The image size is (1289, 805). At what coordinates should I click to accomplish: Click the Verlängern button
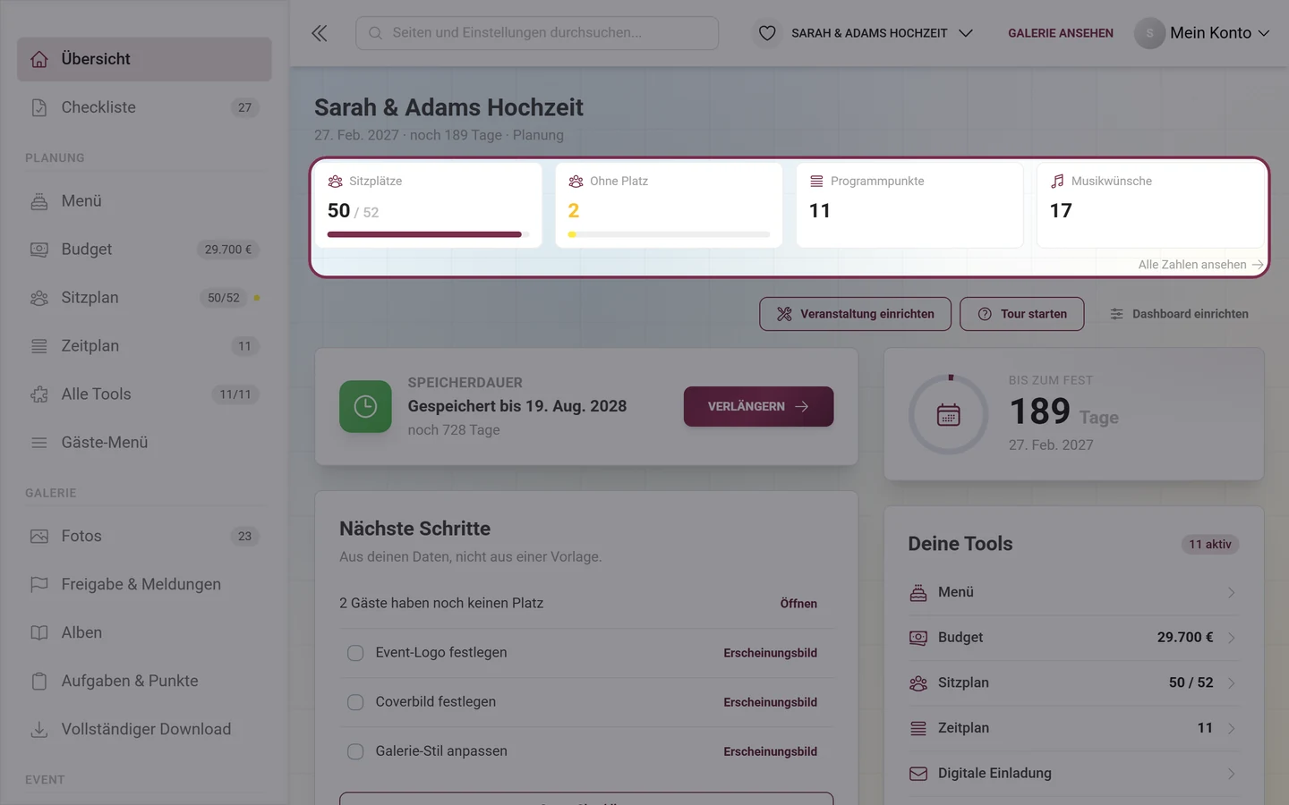pos(758,406)
